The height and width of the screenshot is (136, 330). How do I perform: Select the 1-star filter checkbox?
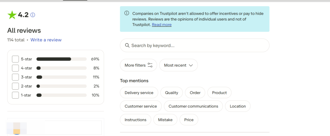tap(15, 95)
